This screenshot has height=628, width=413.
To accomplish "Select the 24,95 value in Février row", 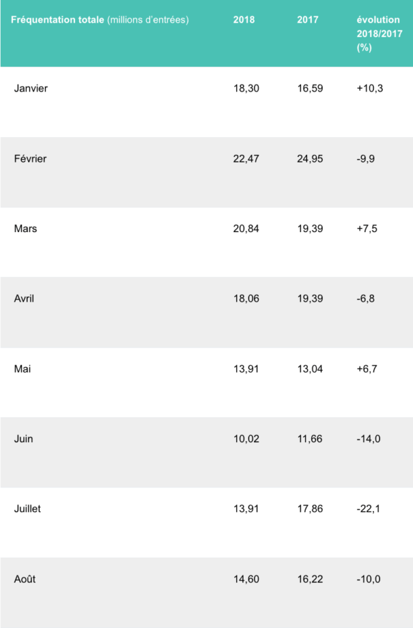I will click(x=310, y=158).
